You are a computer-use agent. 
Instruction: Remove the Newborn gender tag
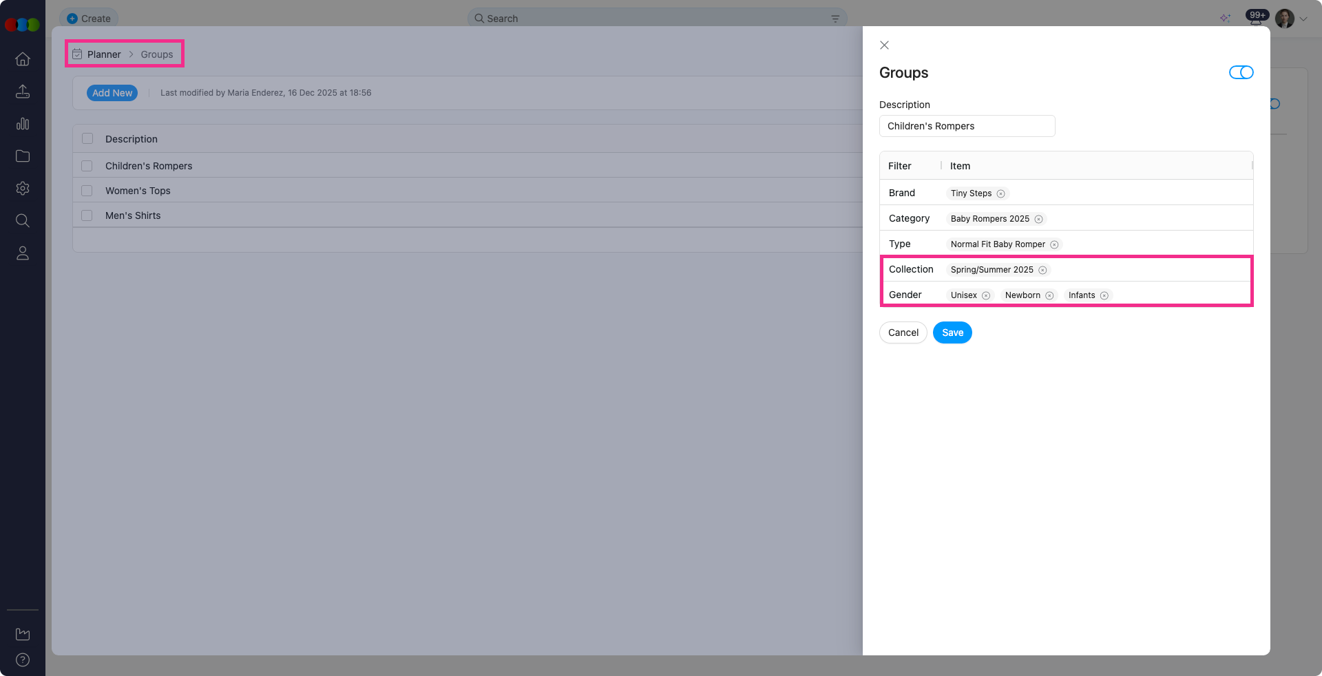1049,296
